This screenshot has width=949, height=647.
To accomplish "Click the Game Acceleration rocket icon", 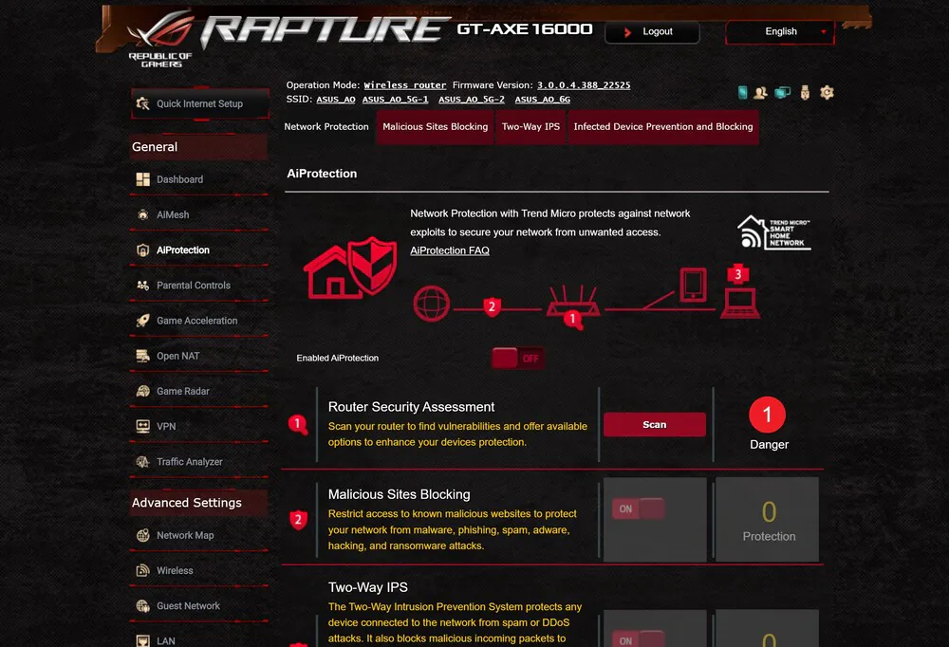I will (143, 320).
